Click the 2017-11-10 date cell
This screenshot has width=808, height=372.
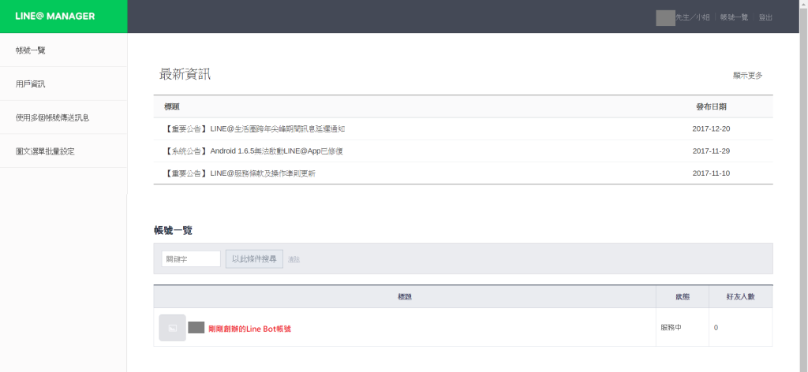pyautogui.click(x=711, y=173)
